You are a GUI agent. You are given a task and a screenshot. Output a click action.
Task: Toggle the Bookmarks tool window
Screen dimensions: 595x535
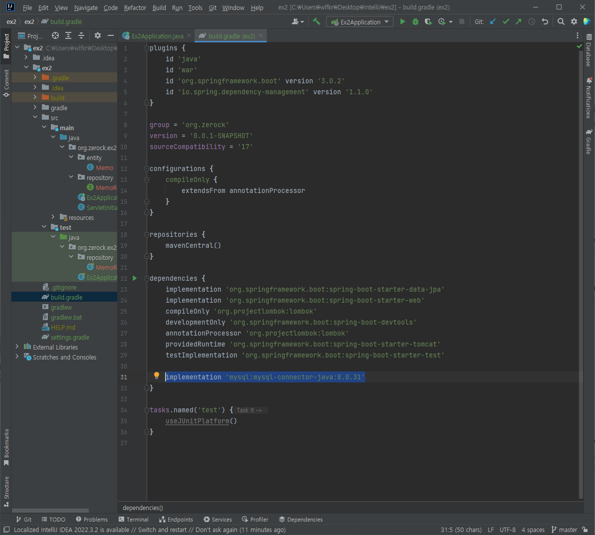(6, 447)
